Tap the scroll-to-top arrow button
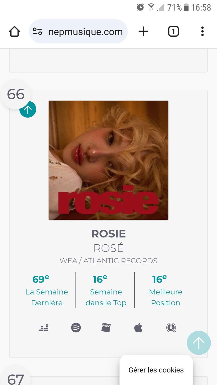This screenshot has width=217, height=385. coord(199,343)
